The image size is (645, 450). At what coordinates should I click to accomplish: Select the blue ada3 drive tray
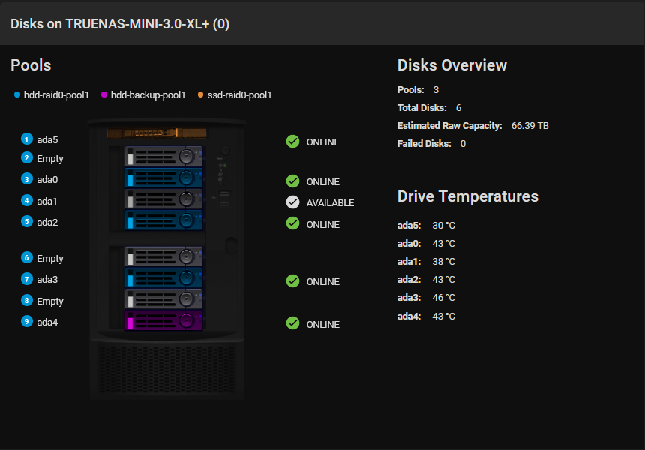pos(163,278)
